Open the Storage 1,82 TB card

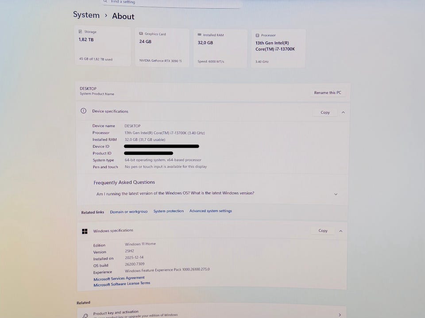tap(102, 46)
